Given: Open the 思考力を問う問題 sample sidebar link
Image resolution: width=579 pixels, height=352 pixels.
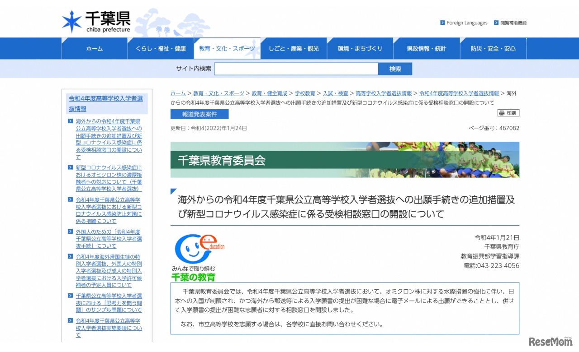Looking at the screenshot, I should [109, 303].
